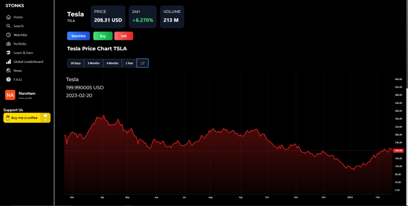Viewport: 408px width, 206px height.
Task: Click the green Buy button
Action: pyautogui.click(x=103, y=36)
